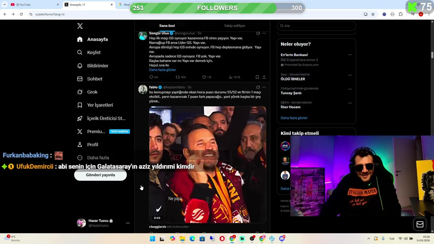Viewport: 434px width, 244px height.
Task: Open Premium subscription page
Action: tap(103, 131)
